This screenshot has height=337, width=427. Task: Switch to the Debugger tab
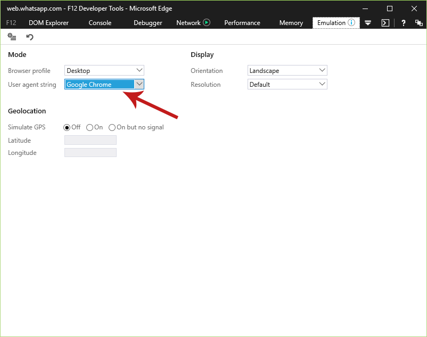(148, 23)
